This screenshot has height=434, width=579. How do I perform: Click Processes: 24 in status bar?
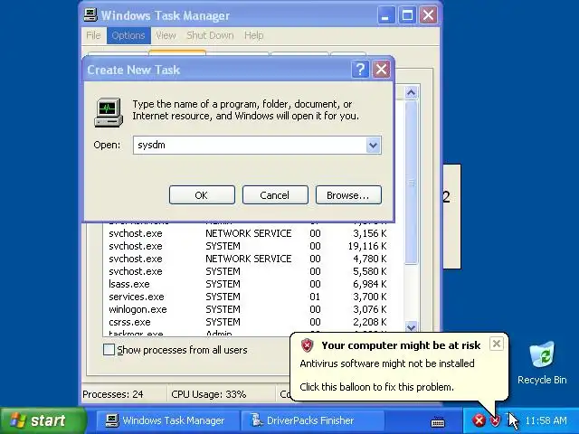coord(113,394)
